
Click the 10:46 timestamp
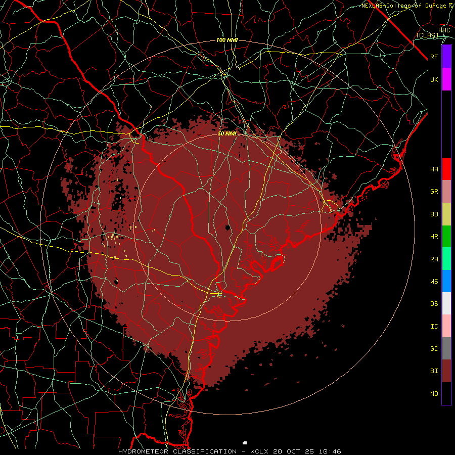pos(330,451)
